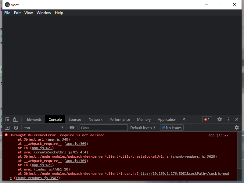Switch to the Memory tab

144,120
